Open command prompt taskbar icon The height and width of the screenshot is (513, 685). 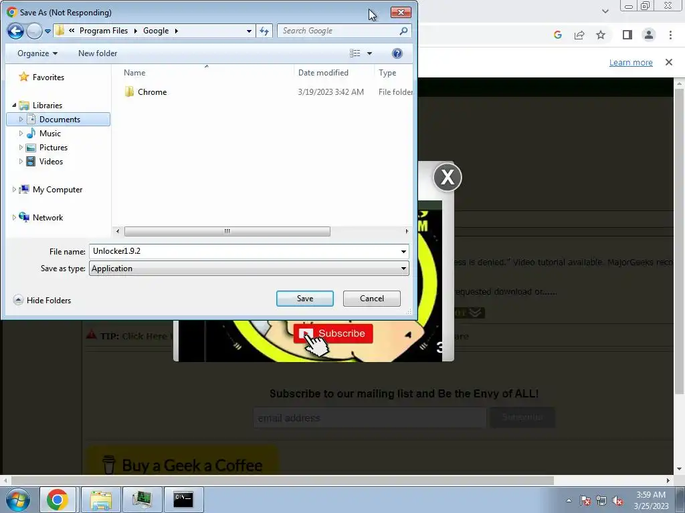tap(183, 500)
